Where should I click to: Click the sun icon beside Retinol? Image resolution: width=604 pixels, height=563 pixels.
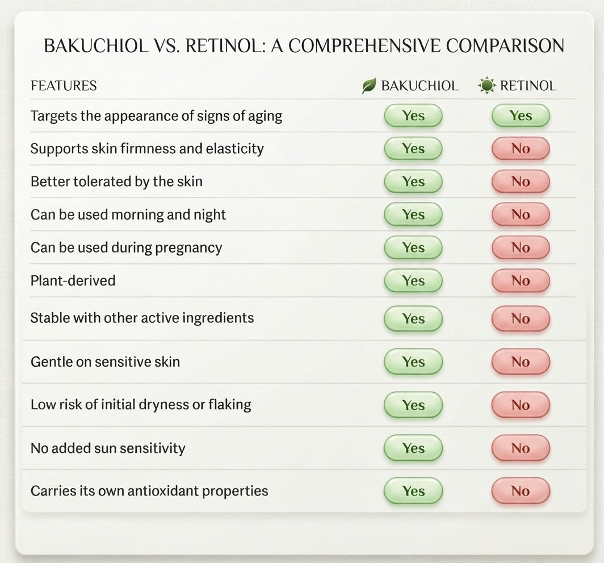pos(487,85)
